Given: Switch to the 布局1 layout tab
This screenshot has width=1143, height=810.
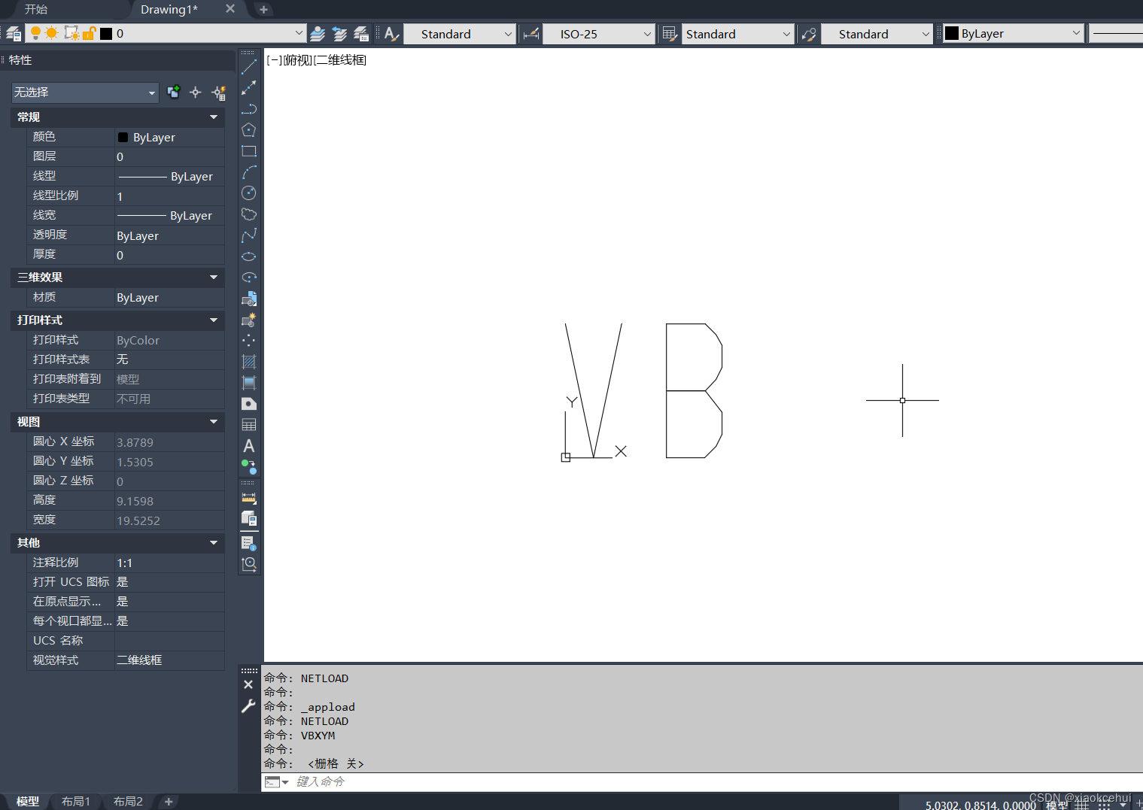Looking at the screenshot, I should [x=76, y=802].
